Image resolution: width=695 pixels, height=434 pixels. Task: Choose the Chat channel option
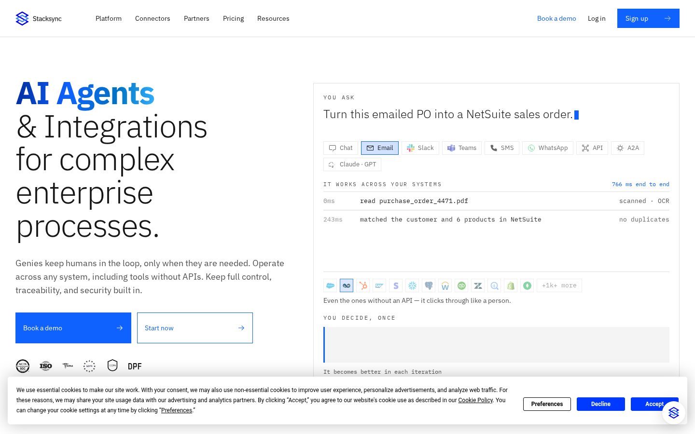[x=341, y=148]
